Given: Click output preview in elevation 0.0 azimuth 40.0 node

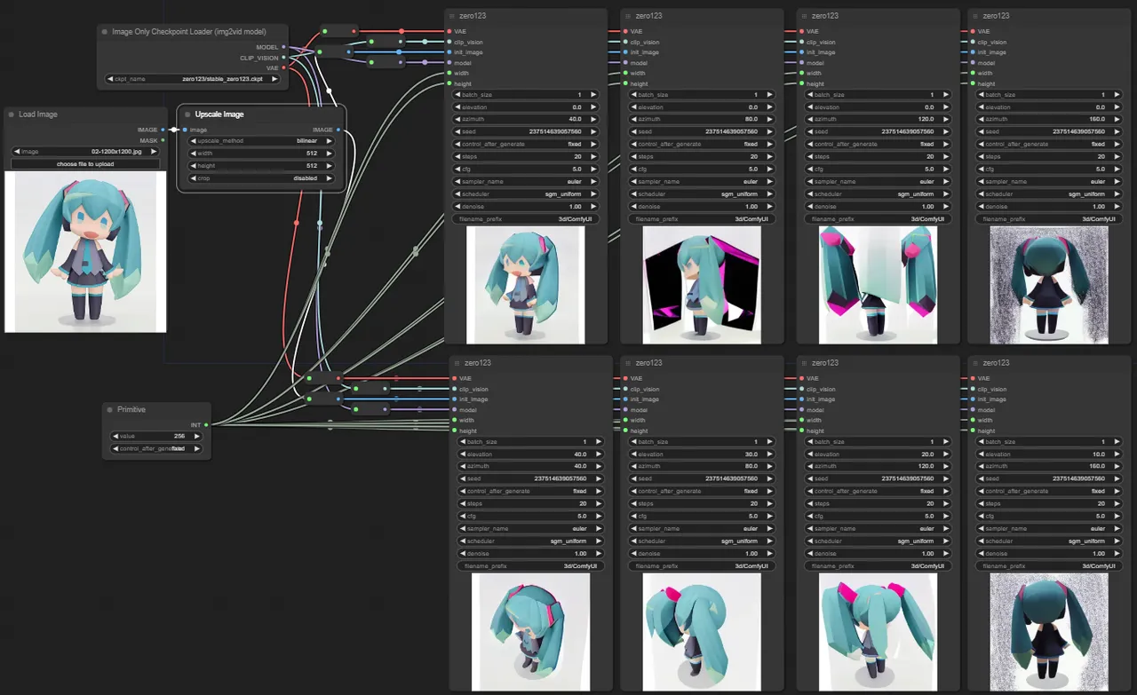Looking at the screenshot, I should point(526,285).
